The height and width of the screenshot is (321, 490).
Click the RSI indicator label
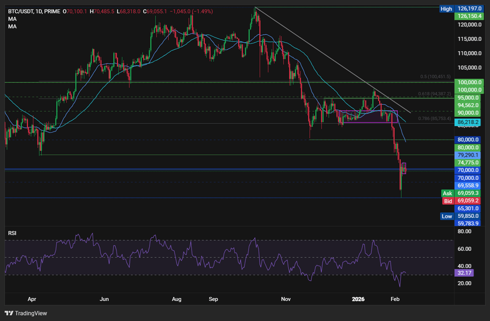coord(12,233)
